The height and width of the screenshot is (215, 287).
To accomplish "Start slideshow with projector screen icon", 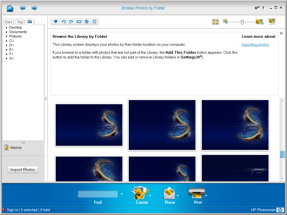I will click(x=272, y=21).
